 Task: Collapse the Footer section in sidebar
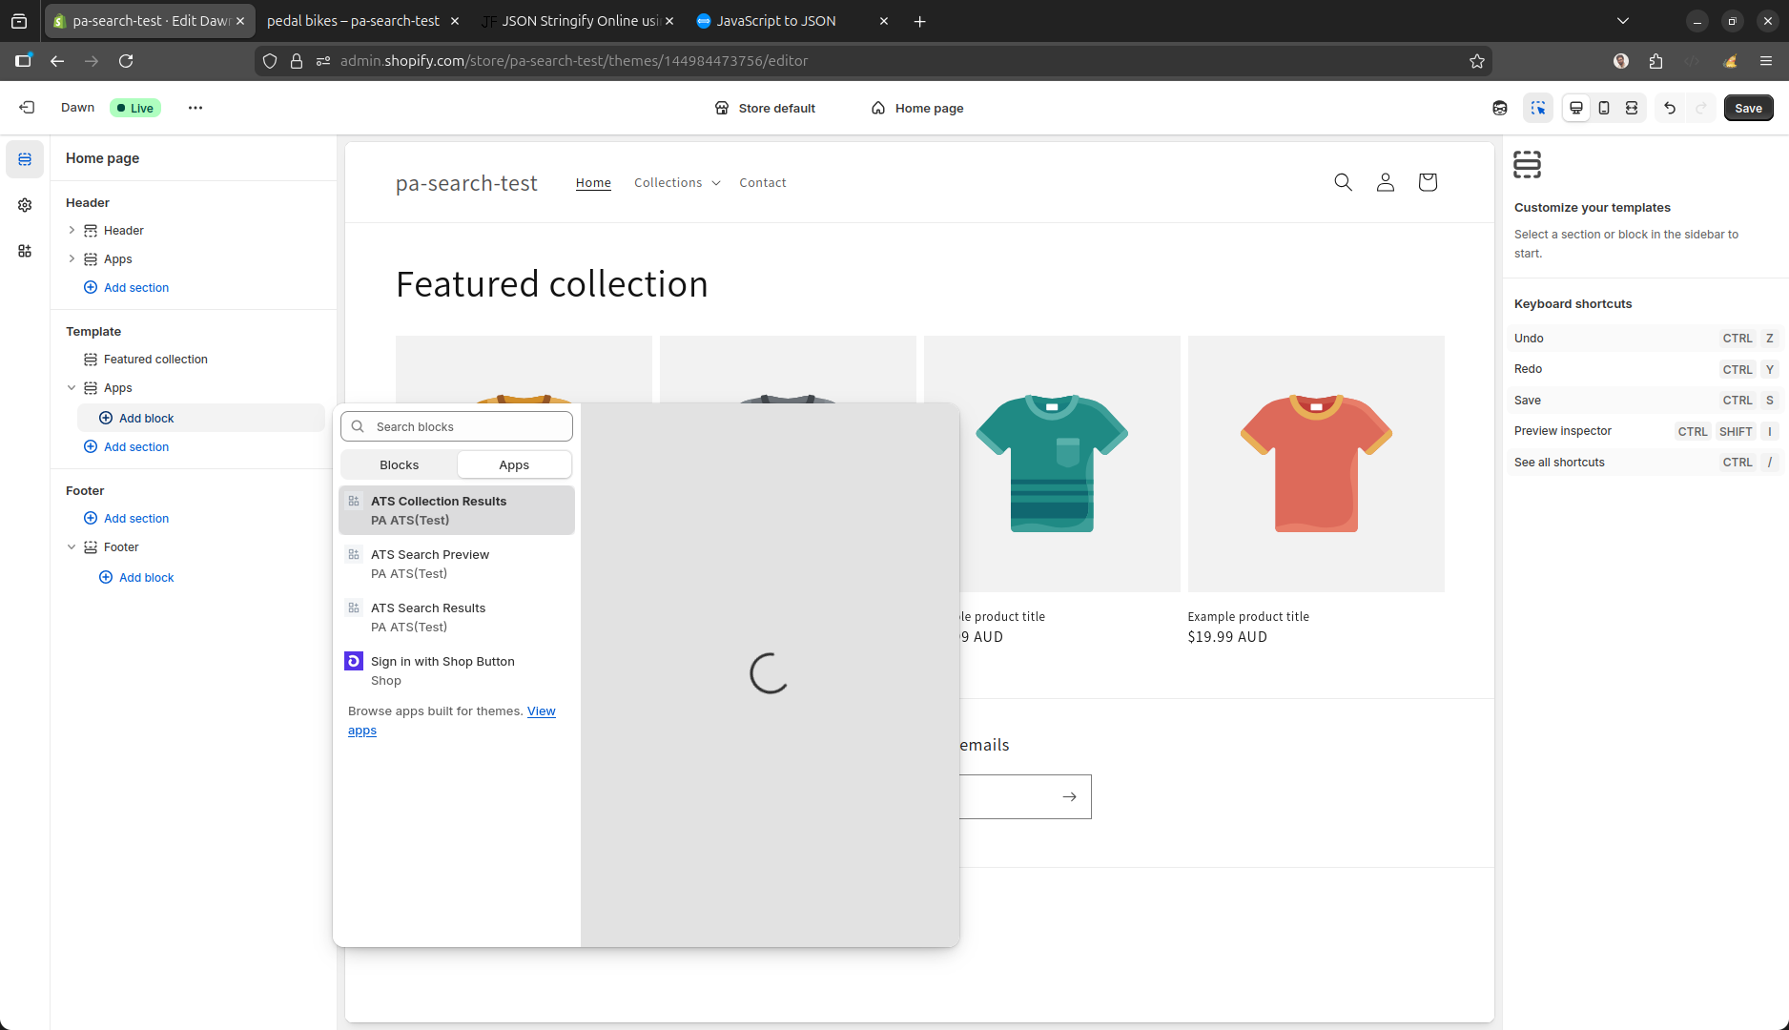tap(72, 546)
